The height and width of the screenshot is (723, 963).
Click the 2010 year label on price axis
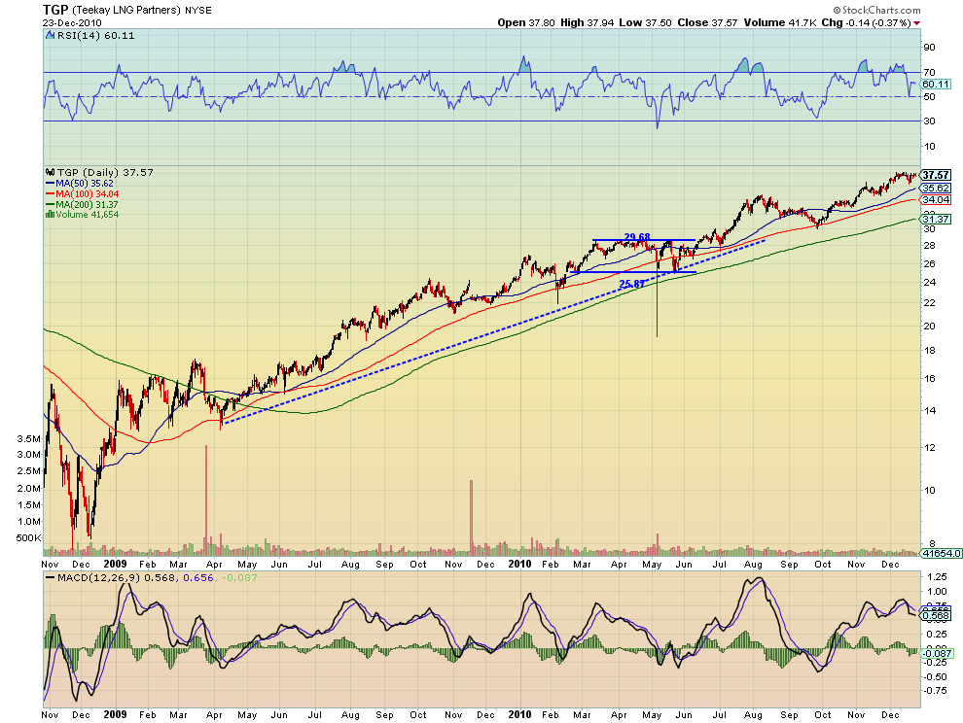tap(519, 564)
